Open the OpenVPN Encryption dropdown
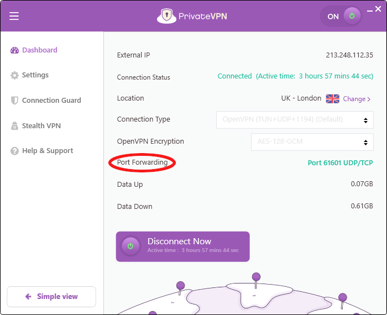 (312, 142)
